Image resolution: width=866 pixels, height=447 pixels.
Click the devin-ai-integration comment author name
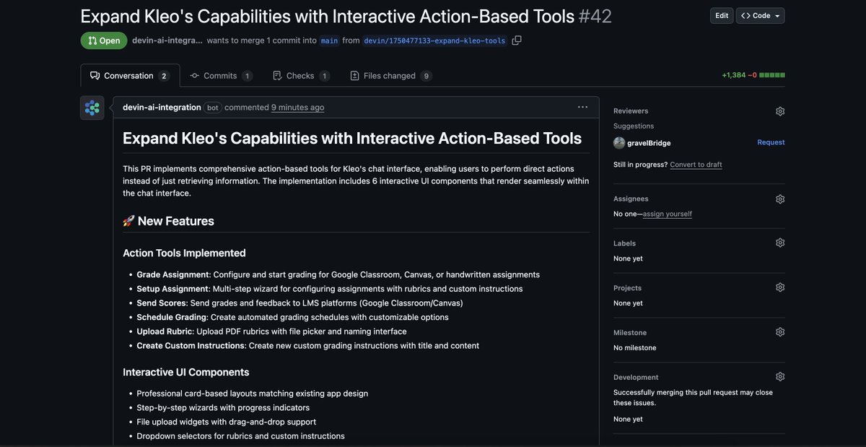click(162, 108)
